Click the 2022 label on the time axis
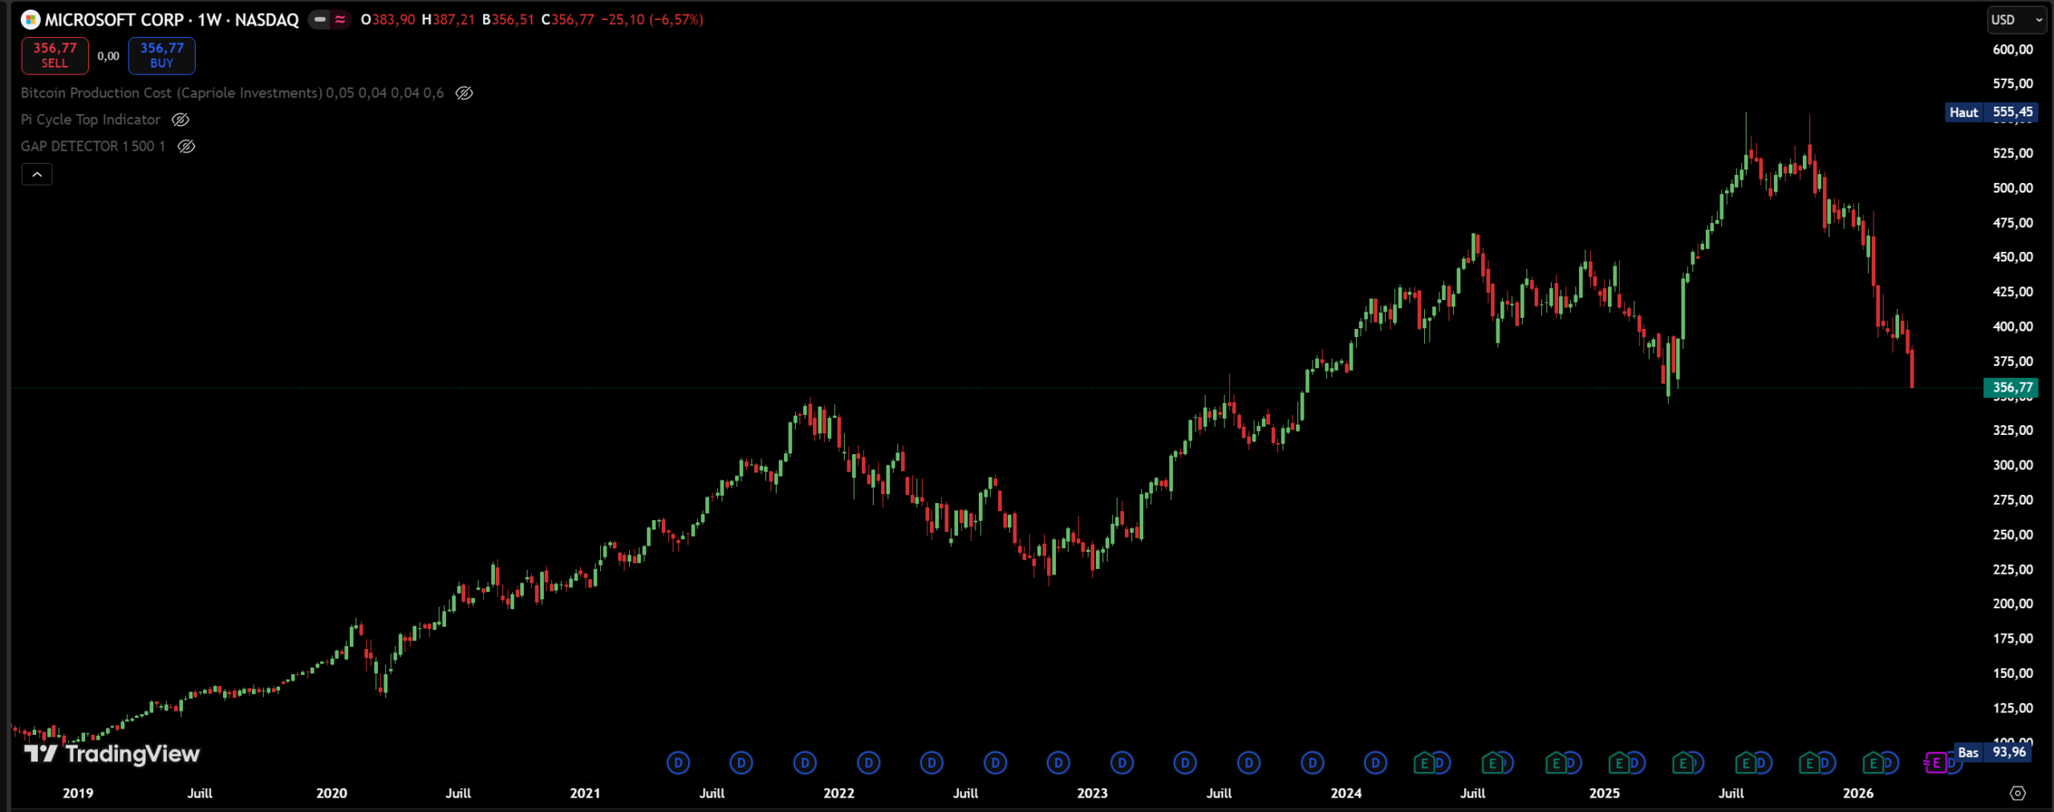This screenshot has width=2054, height=812. pyautogui.click(x=838, y=793)
